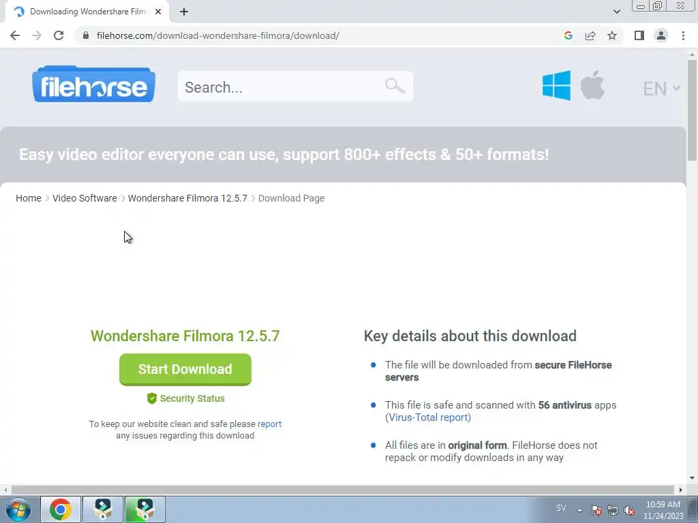
Task: Switch to Windows software section
Action: (556, 85)
